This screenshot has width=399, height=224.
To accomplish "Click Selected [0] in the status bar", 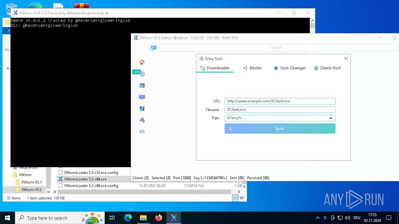I will (161, 178).
